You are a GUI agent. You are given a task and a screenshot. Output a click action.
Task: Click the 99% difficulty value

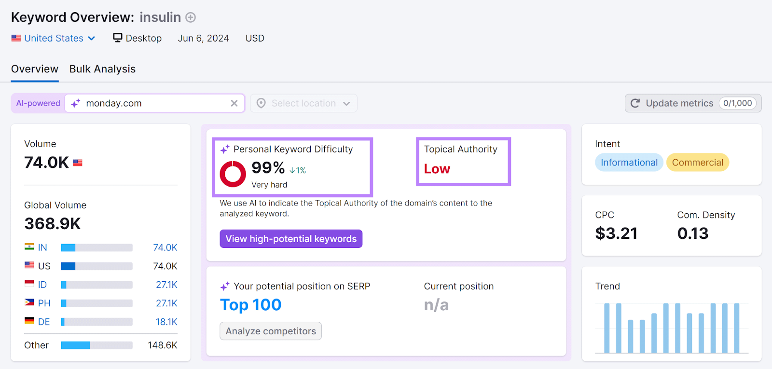coord(268,168)
